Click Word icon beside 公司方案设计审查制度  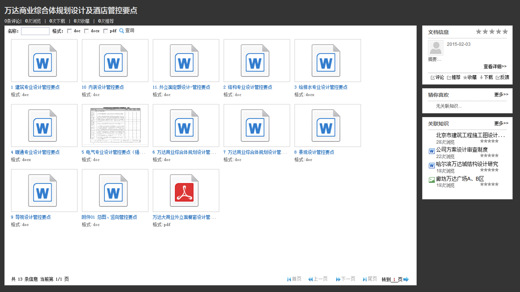[432, 151]
